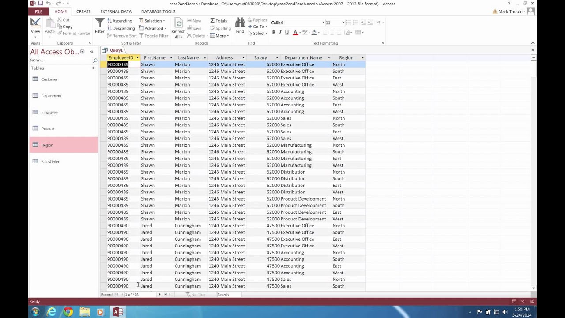Open the font size 11 dropdown
The width and height of the screenshot is (565, 318).
[x=343, y=23]
